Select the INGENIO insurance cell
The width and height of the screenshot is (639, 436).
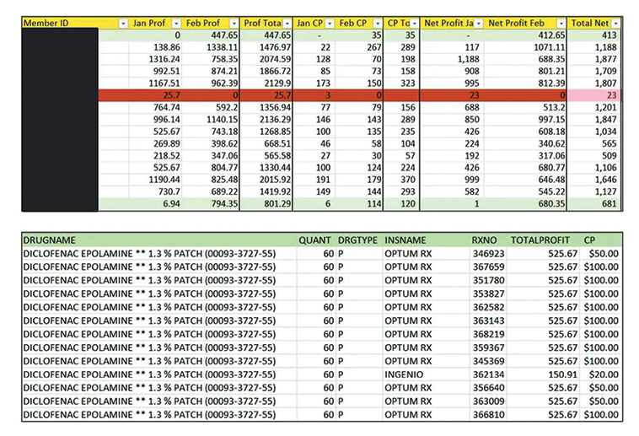pos(406,374)
